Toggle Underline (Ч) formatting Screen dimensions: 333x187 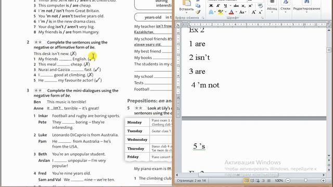click(x=225, y=6)
